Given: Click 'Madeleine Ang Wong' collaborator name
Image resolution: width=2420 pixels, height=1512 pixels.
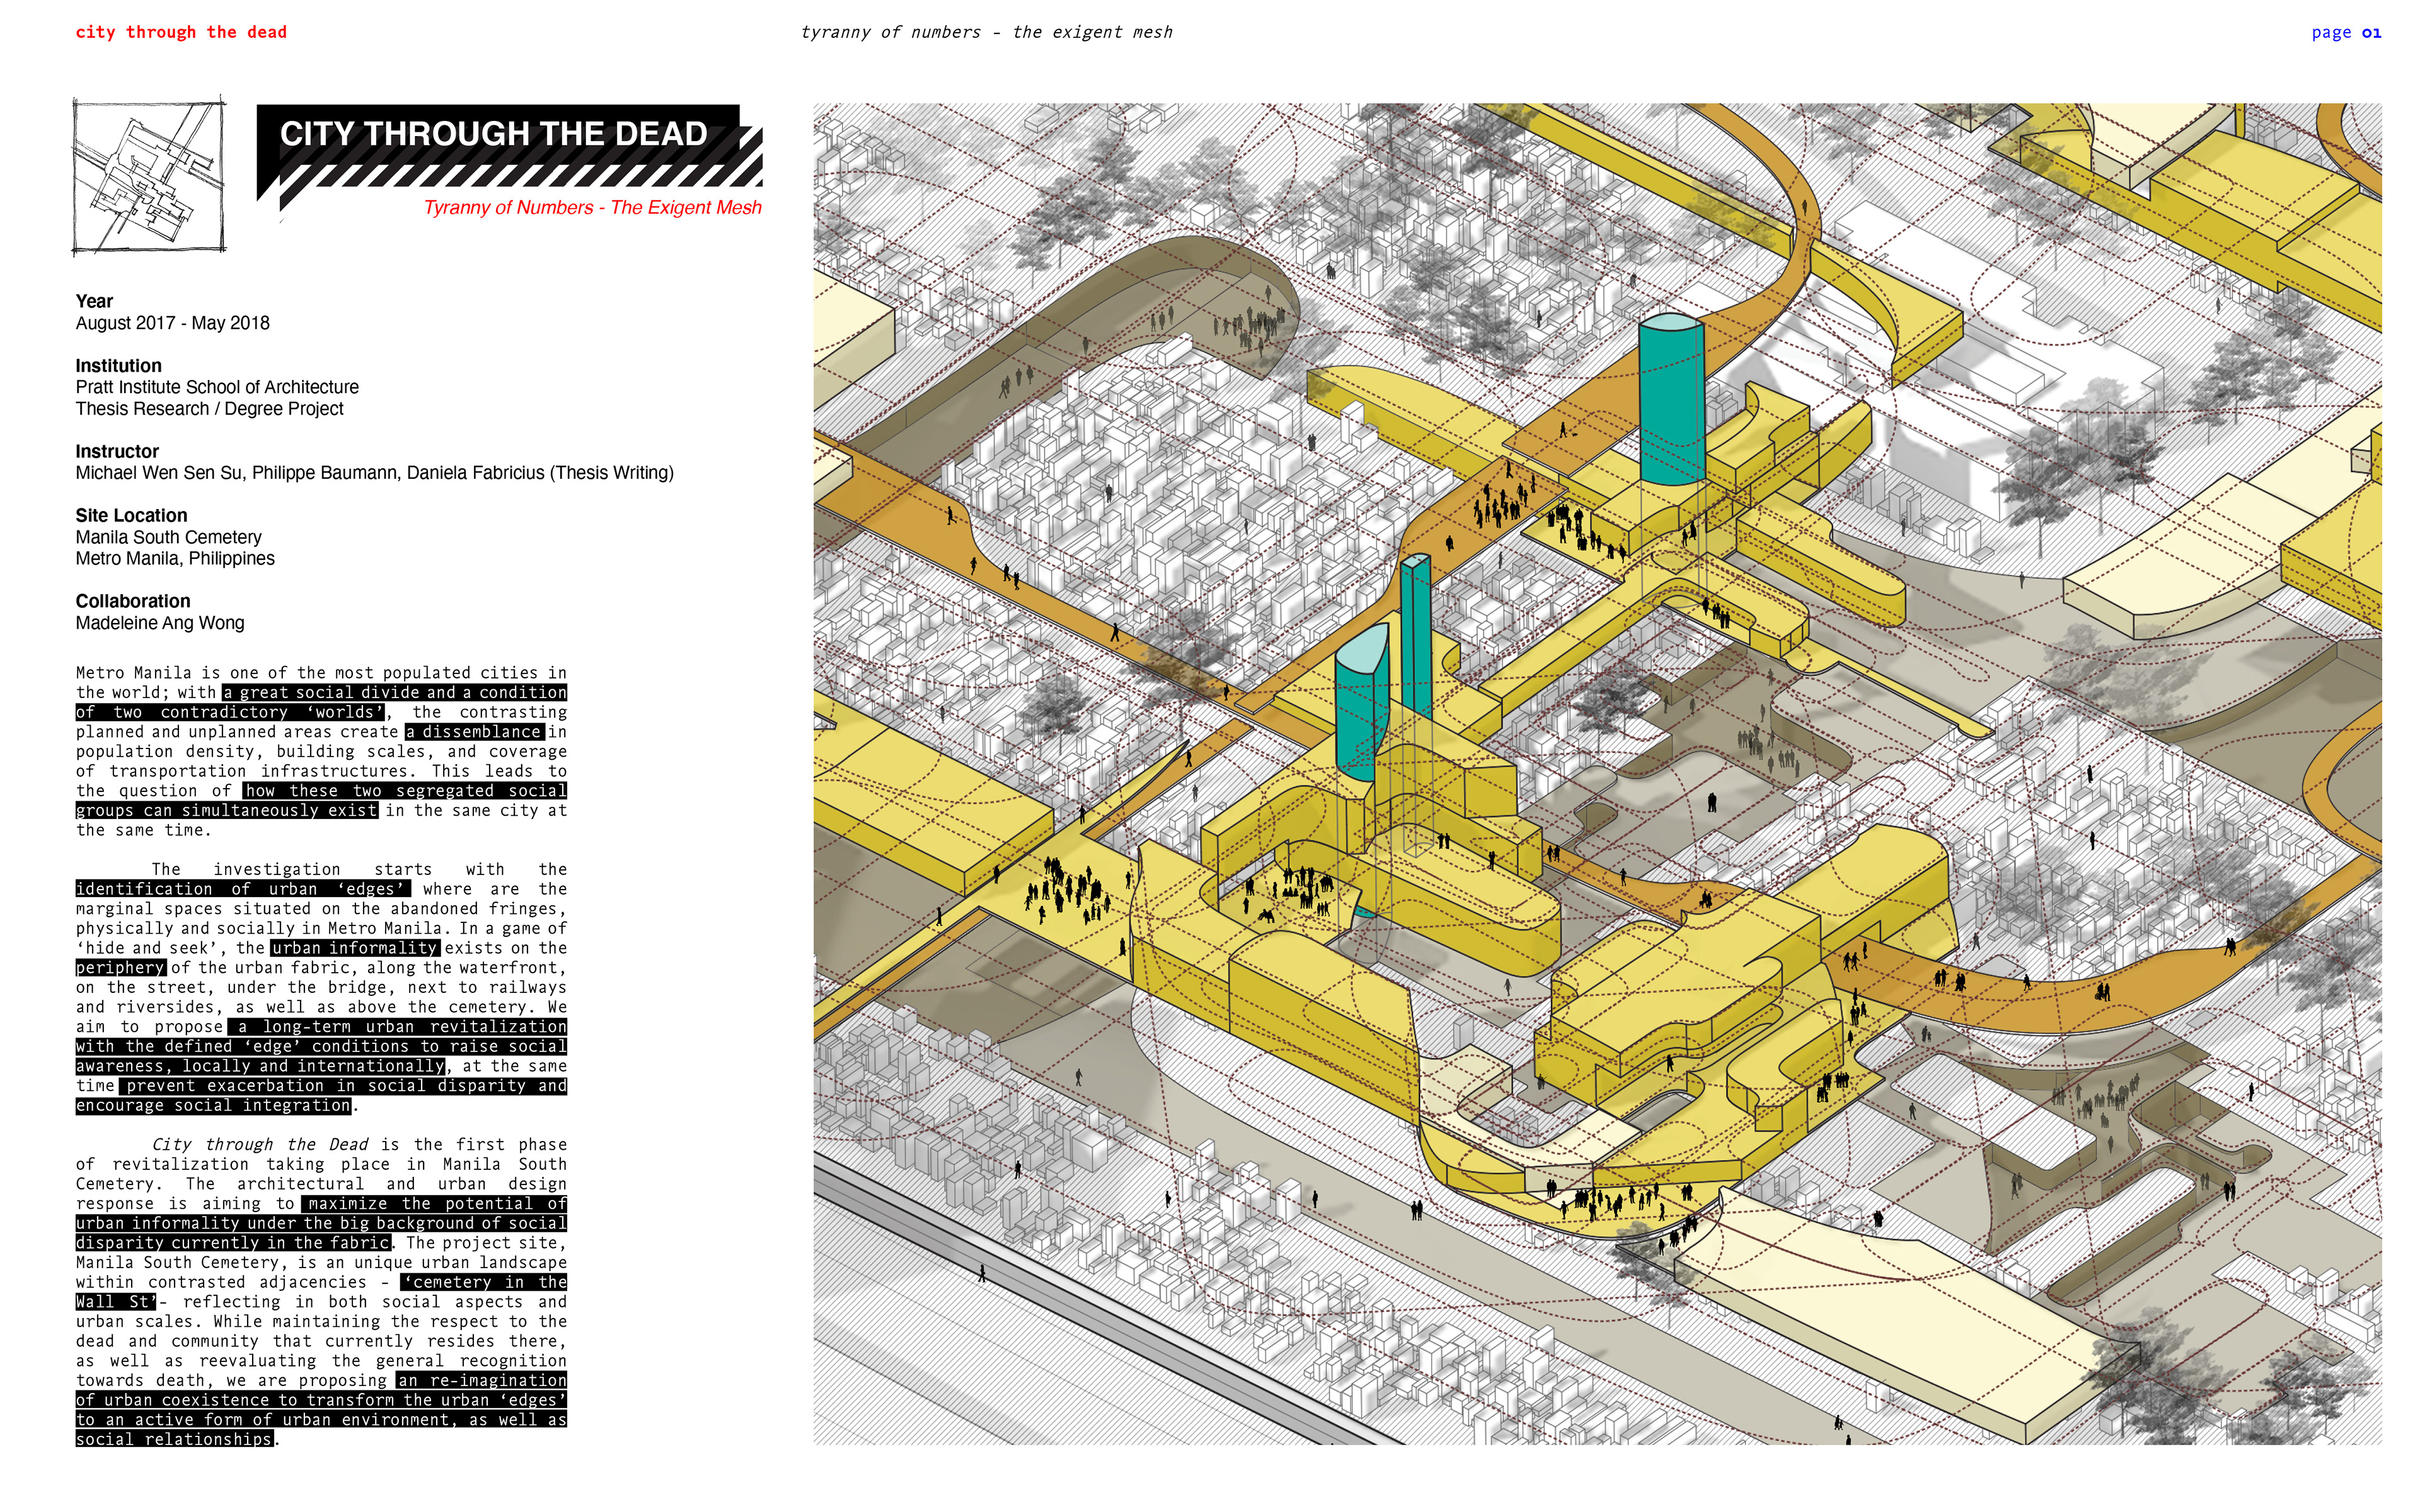Looking at the screenshot, I should (160, 623).
